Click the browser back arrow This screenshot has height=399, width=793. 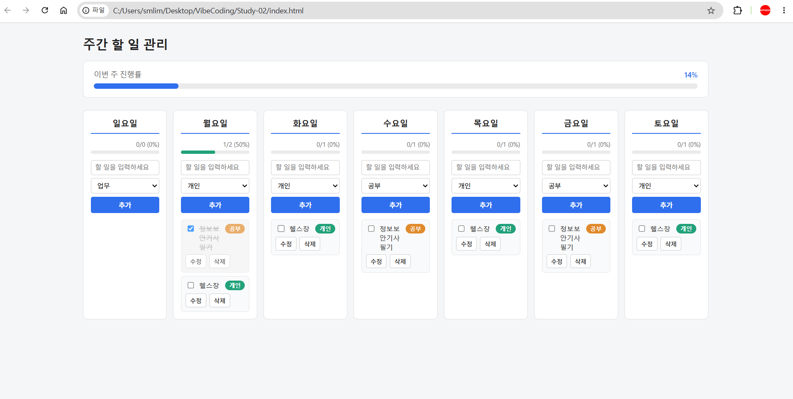point(8,10)
